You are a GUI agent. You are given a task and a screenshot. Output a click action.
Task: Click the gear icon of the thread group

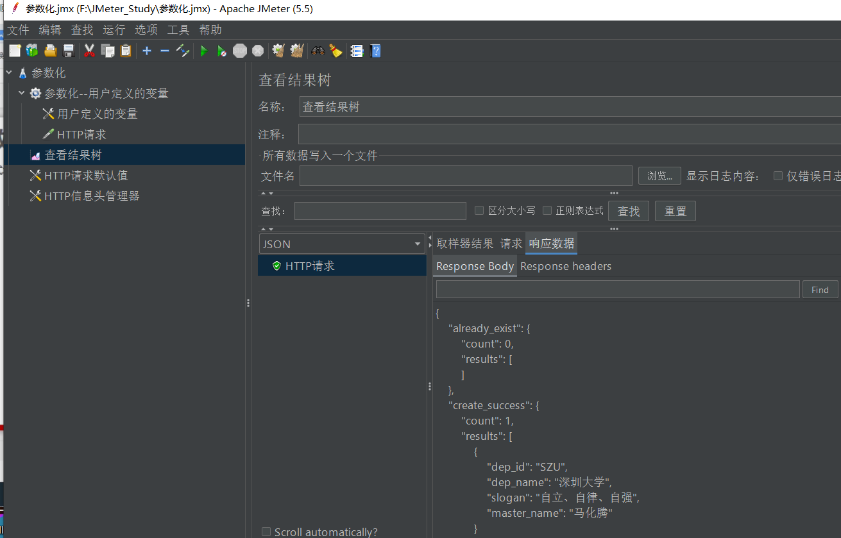tap(35, 94)
